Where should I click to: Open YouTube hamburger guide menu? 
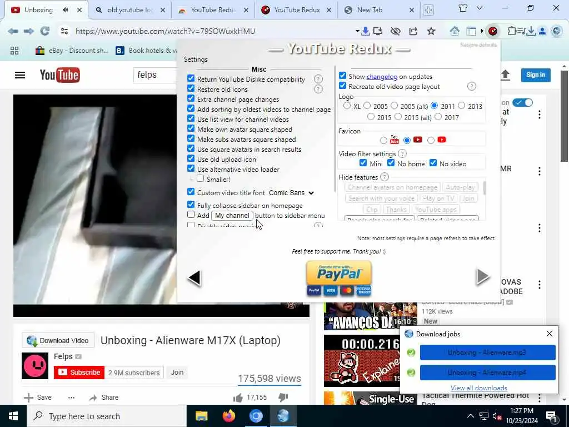click(20, 75)
